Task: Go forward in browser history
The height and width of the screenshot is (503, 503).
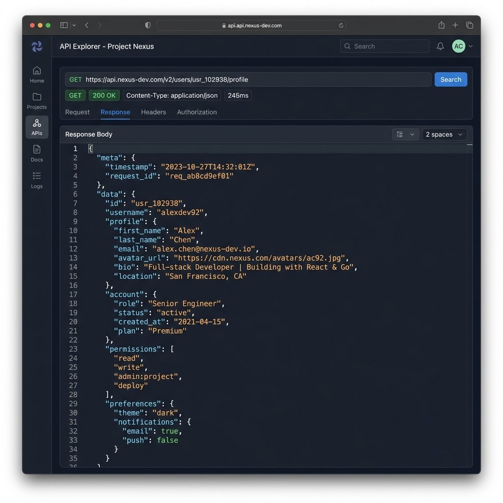Action: pos(100,25)
